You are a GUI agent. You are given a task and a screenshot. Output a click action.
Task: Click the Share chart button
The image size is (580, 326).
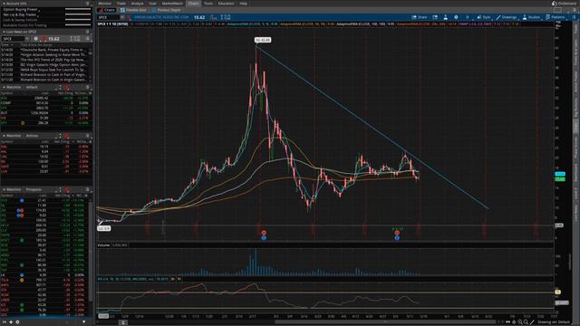tap(420, 17)
